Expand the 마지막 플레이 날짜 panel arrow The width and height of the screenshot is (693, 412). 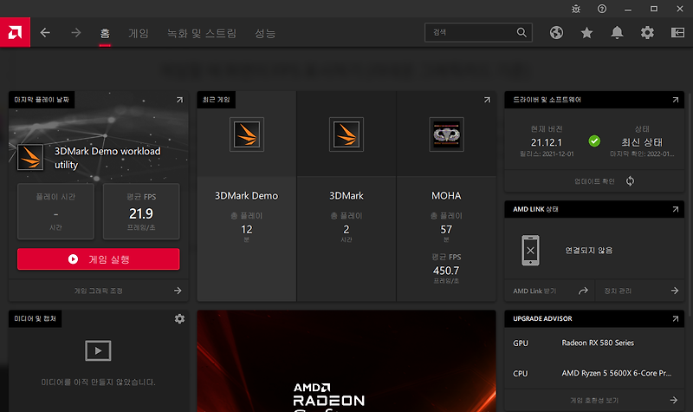click(x=179, y=100)
